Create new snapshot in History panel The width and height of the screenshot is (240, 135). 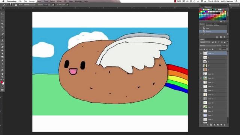221,37
